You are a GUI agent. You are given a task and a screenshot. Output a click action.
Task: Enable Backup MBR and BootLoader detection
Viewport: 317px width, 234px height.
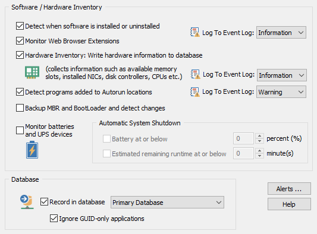20,108
